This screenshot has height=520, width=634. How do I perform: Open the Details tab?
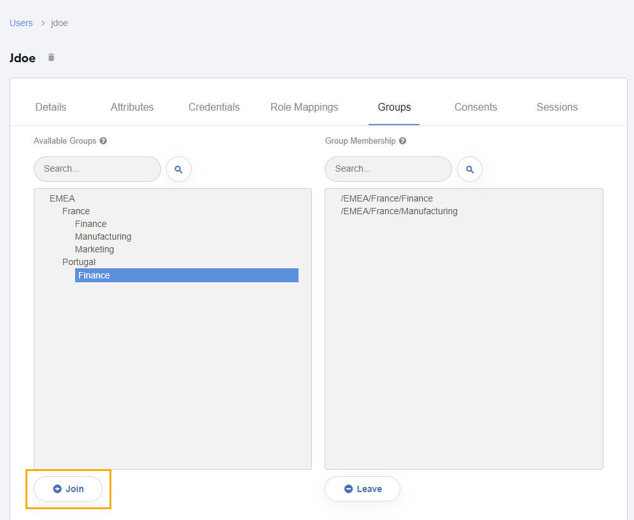point(50,107)
